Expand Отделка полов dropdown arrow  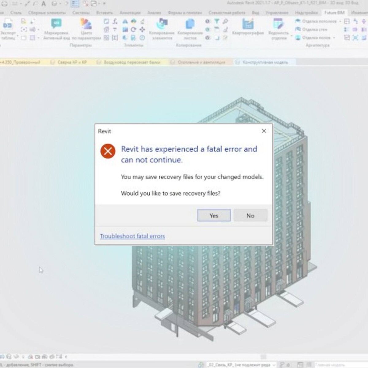pyautogui.click(x=334, y=38)
